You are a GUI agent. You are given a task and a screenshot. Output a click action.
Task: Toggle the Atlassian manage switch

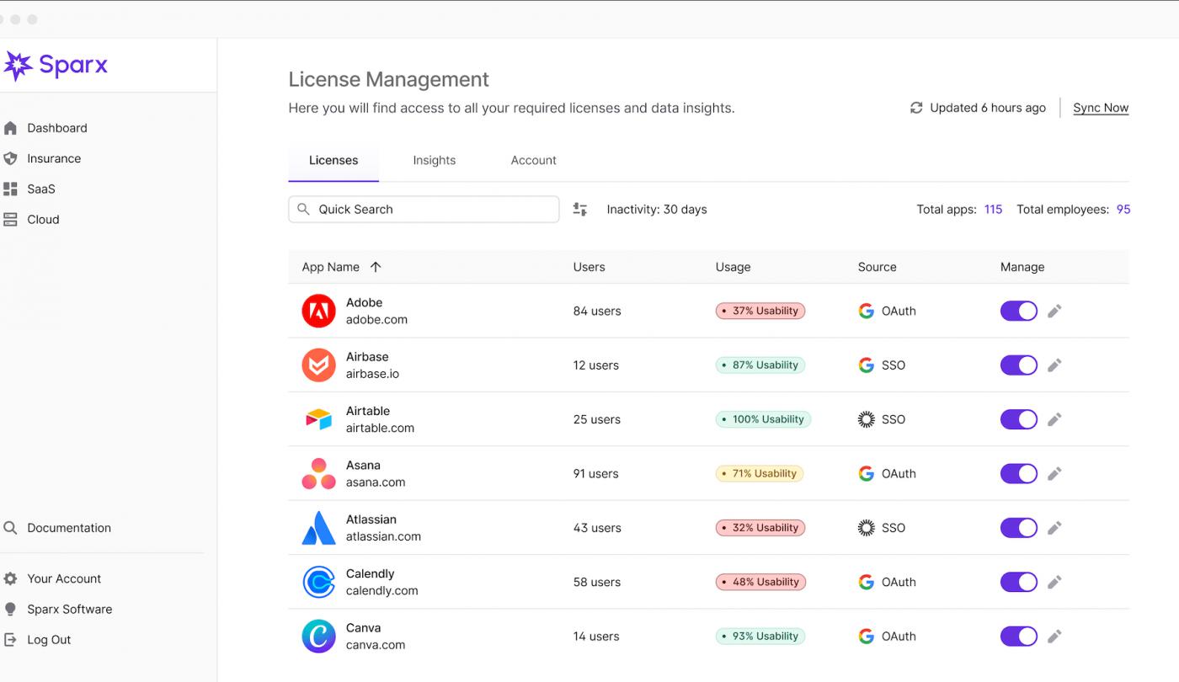pos(1018,528)
